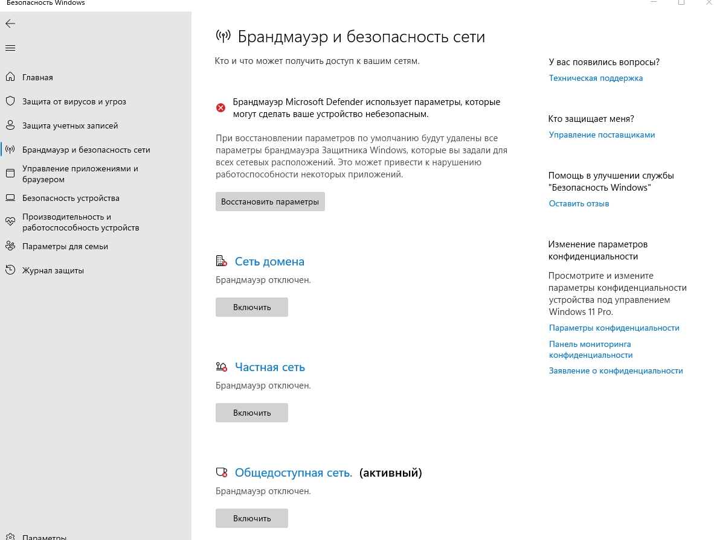Click the device security laptop icon

[x=10, y=198]
